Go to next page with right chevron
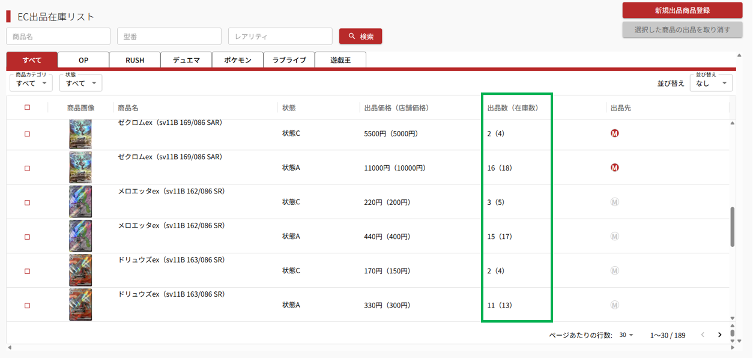753x358 pixels. [x=719, y=335]
